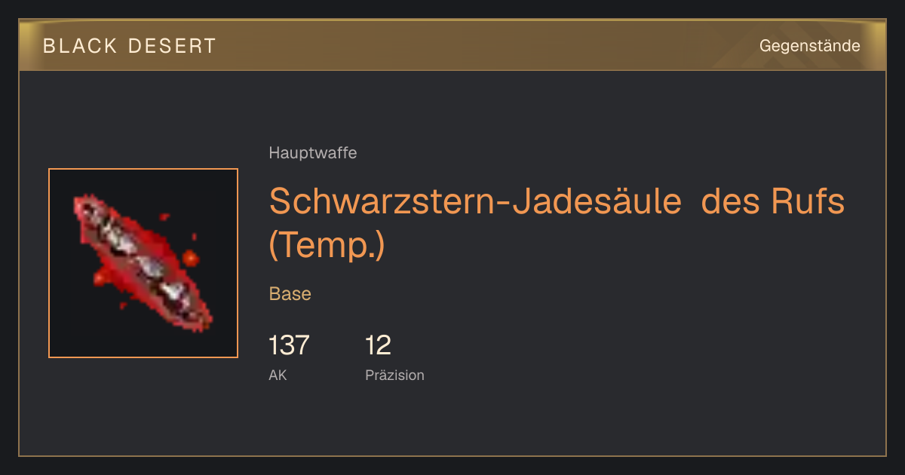Open the Gegenstände section link
This screenshot has height=475, width=905.
click(x=809, y=46)
